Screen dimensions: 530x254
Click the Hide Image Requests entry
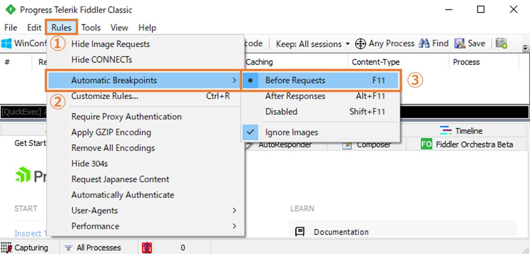coord(111,44)
